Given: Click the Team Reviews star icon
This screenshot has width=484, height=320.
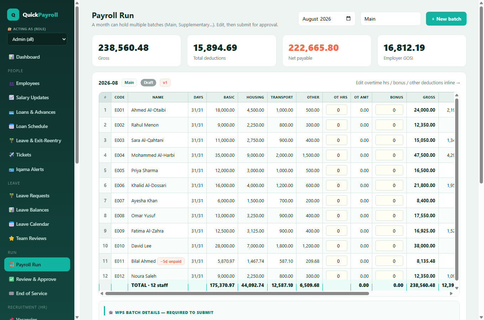Looking at the screenshot, I should pos(11,238).
